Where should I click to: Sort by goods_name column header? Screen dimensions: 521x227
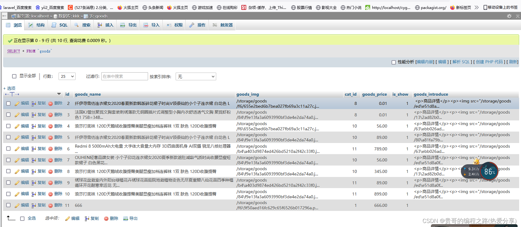[x=88, y=95]
